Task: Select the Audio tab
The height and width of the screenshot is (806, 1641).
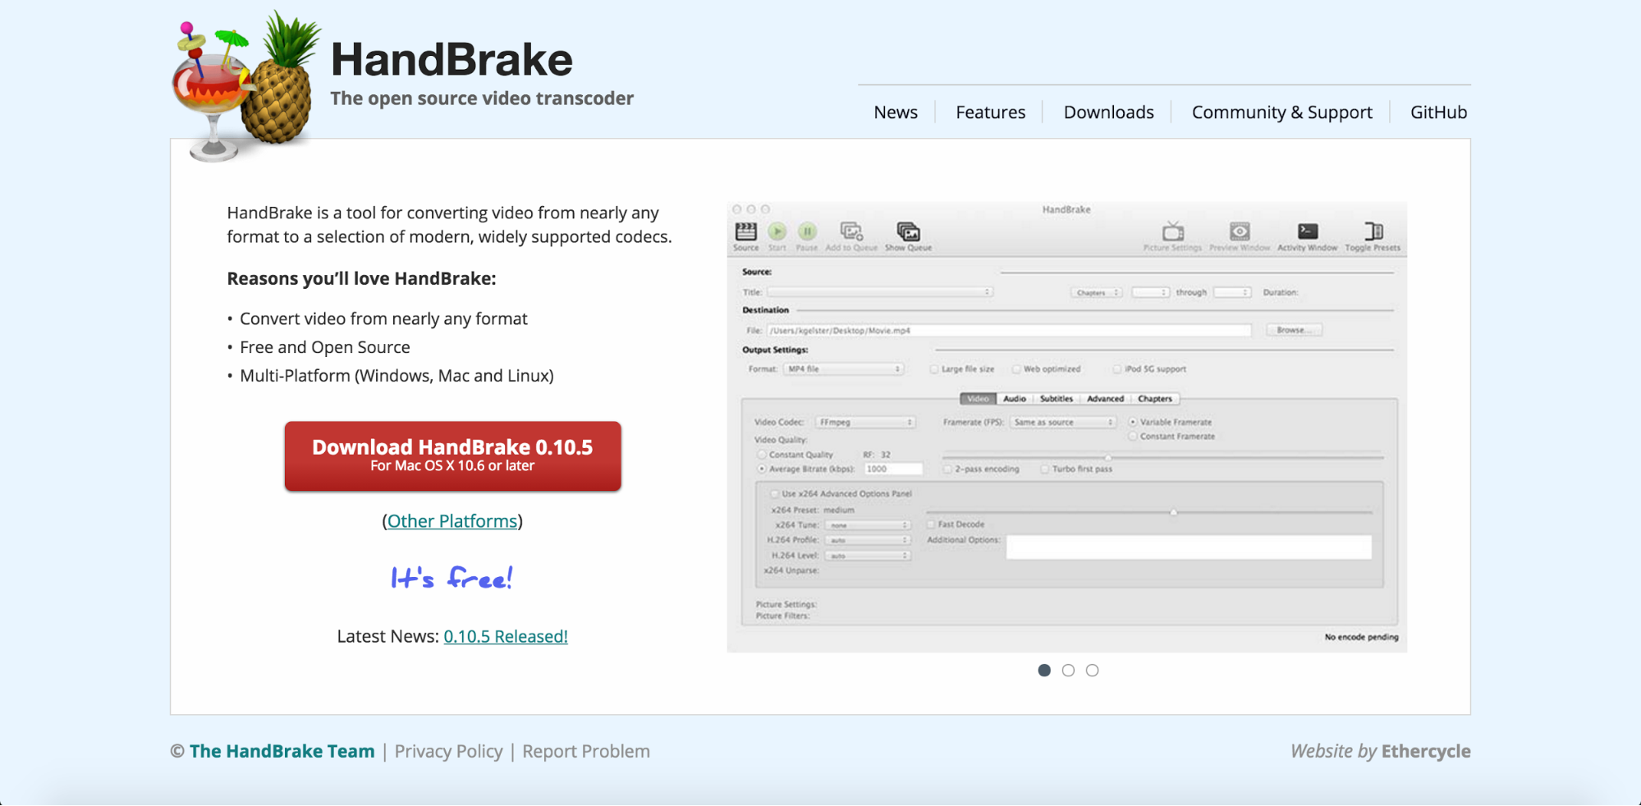Action: pyautogui.click(x=1015, y=399)
